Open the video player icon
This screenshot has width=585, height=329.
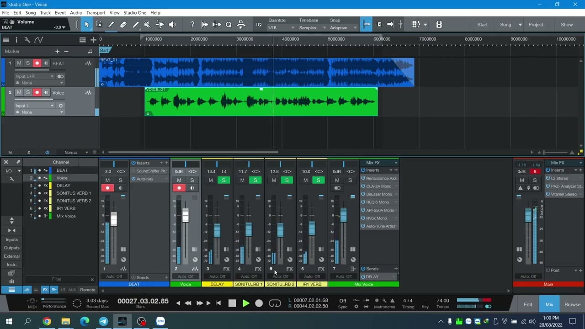click(x=439, y=25)
